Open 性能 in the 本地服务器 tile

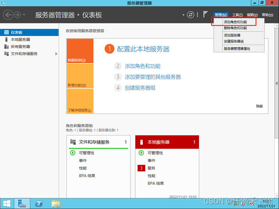(x=151, y=176)
